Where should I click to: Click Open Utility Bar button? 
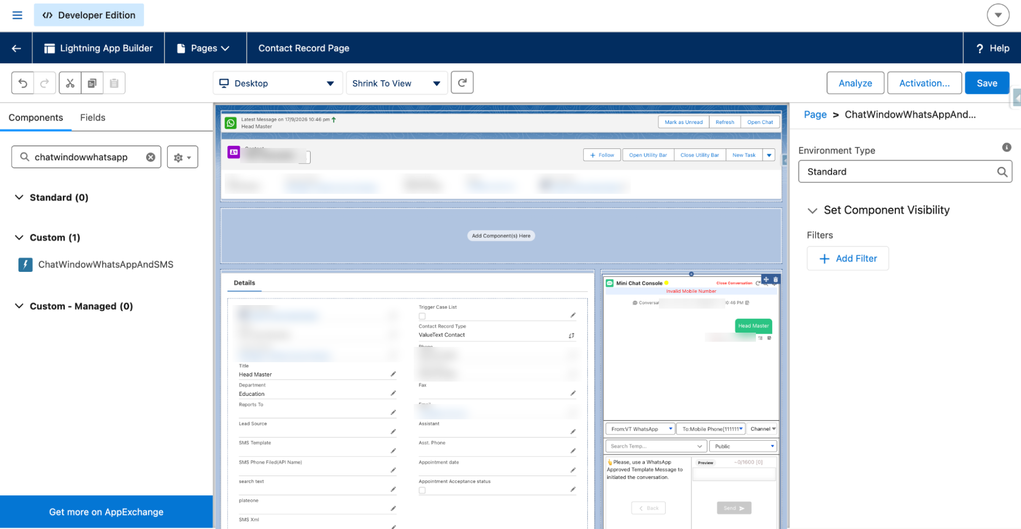(648, 155)
